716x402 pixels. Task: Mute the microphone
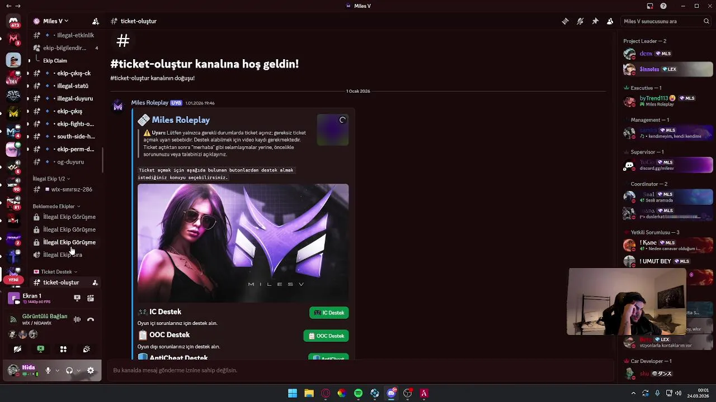click(48, 370)
